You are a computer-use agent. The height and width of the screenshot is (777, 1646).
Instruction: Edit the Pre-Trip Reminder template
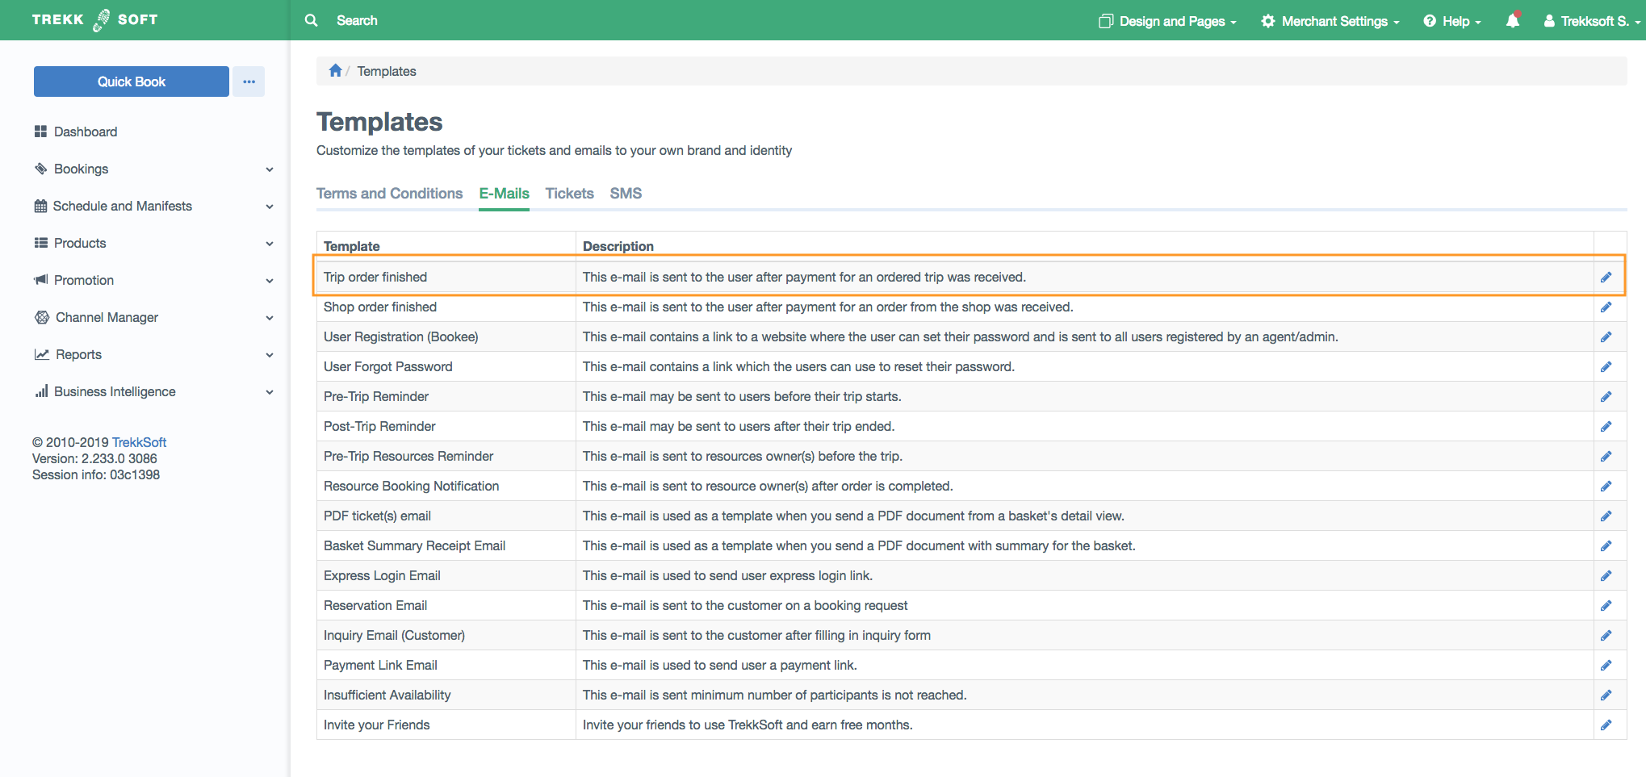click(1606, 397)
